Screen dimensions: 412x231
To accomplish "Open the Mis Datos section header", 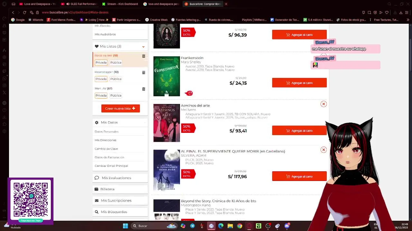I will [x=120, y=123].
